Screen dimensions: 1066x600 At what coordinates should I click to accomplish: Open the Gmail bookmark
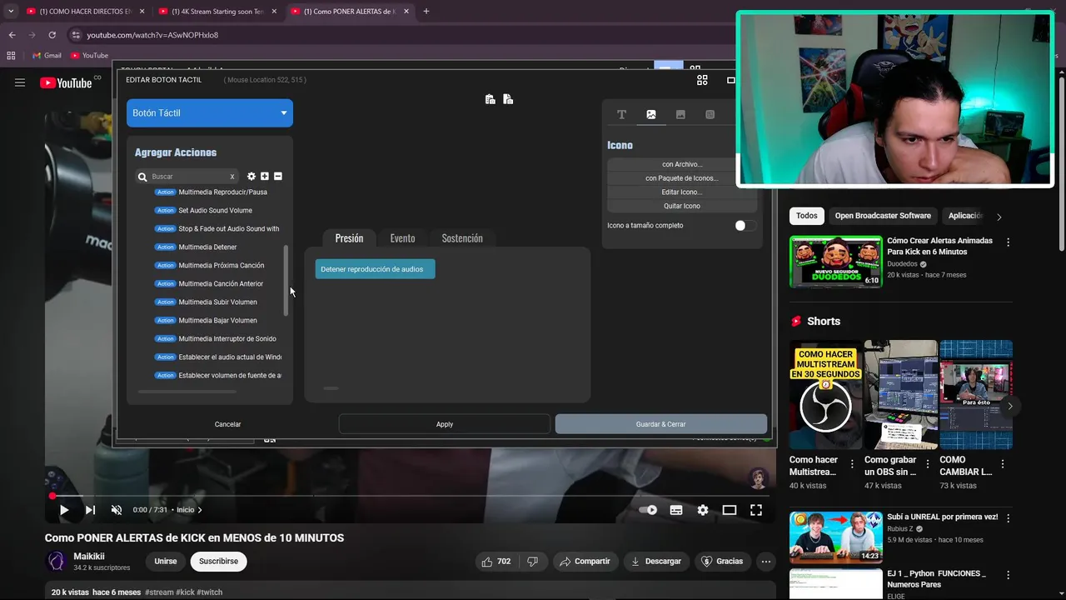click(46, 55)
